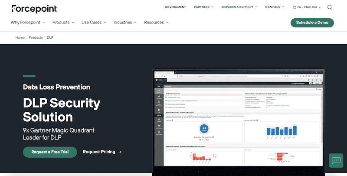Open the search magnifier icon
This screenshot has width=347, height=176.
(x=330, y=7)
